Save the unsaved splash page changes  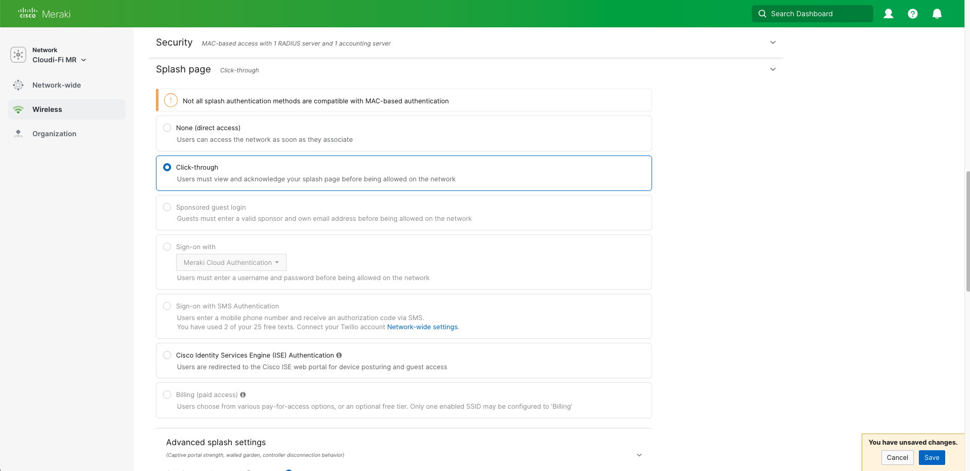pos(932,457)
